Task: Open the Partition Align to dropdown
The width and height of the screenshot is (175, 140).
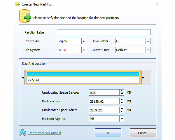Action: [122, 119]
